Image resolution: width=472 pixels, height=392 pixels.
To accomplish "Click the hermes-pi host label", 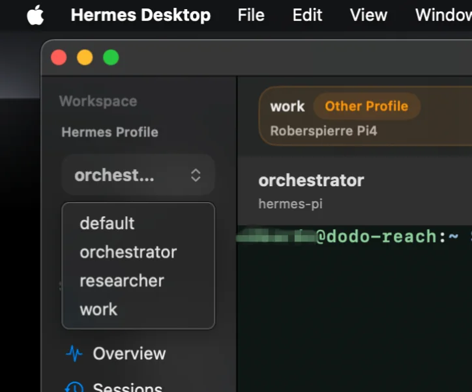I will [291, 204].
